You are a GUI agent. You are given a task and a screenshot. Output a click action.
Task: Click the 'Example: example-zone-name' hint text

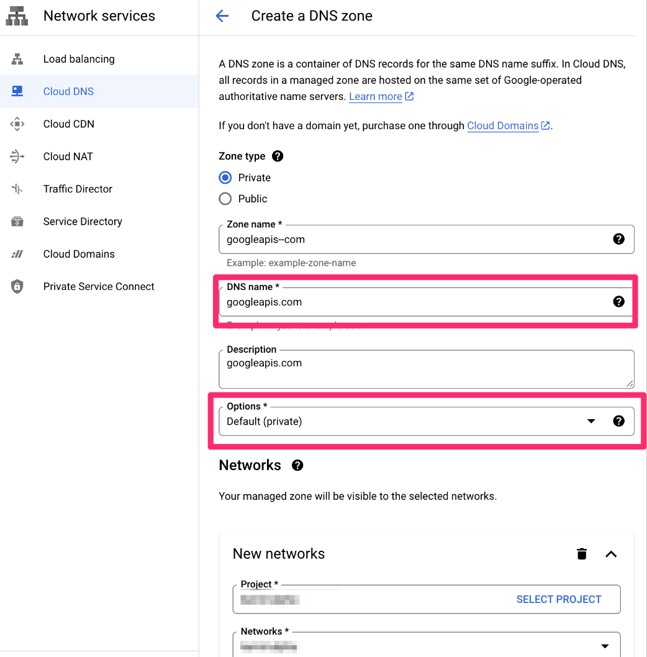pyautogui.click(x=291, y=263)
